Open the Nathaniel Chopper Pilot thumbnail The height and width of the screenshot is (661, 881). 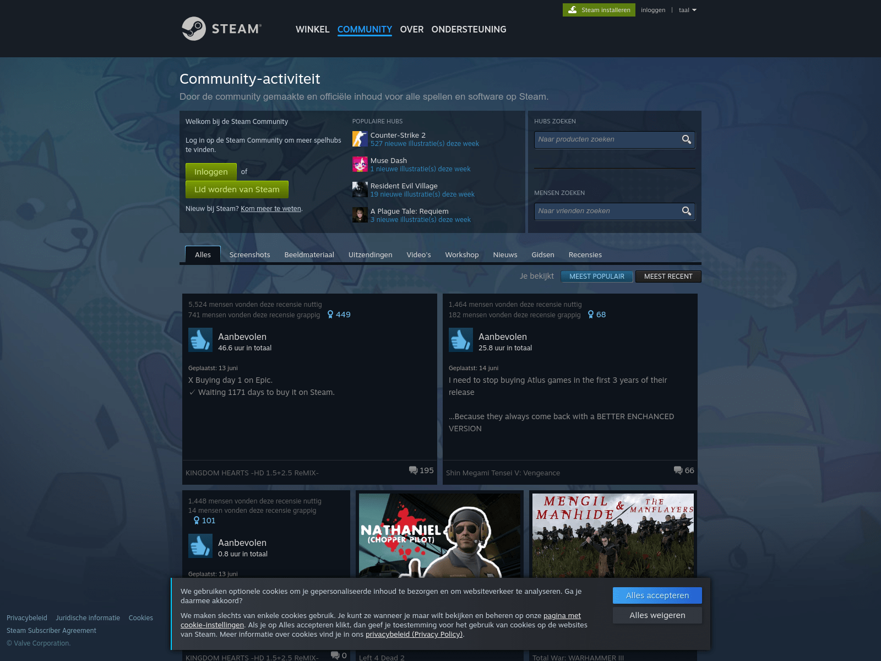tap(439, 535)
